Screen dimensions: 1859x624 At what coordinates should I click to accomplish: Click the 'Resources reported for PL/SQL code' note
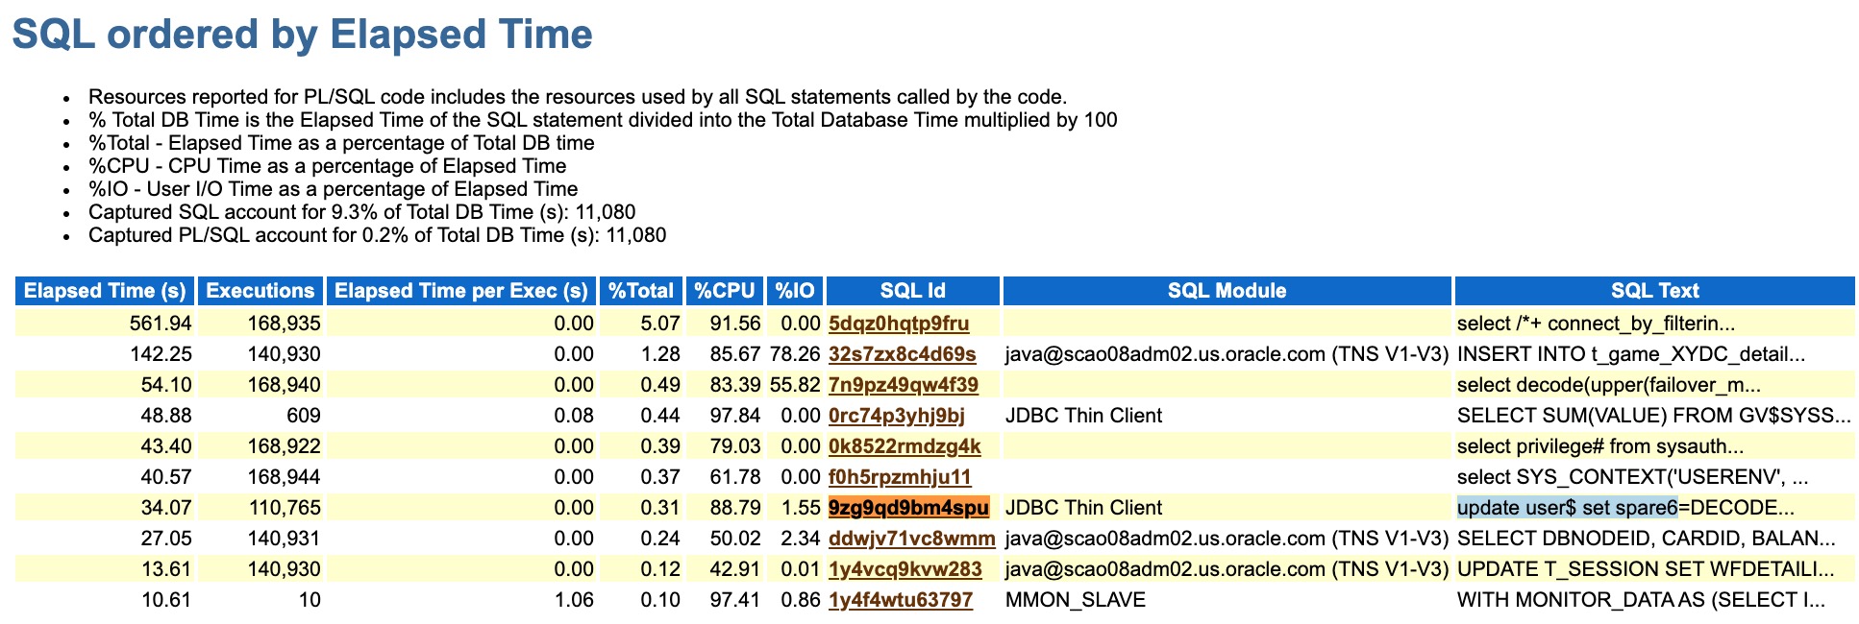click(x=578, y=97)
